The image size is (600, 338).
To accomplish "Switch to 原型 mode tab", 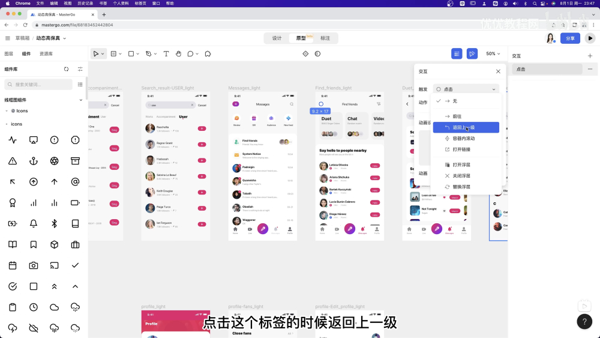I will [x=301, y=38].
